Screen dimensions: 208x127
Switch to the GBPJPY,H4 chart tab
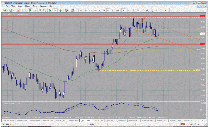point(73,120)
